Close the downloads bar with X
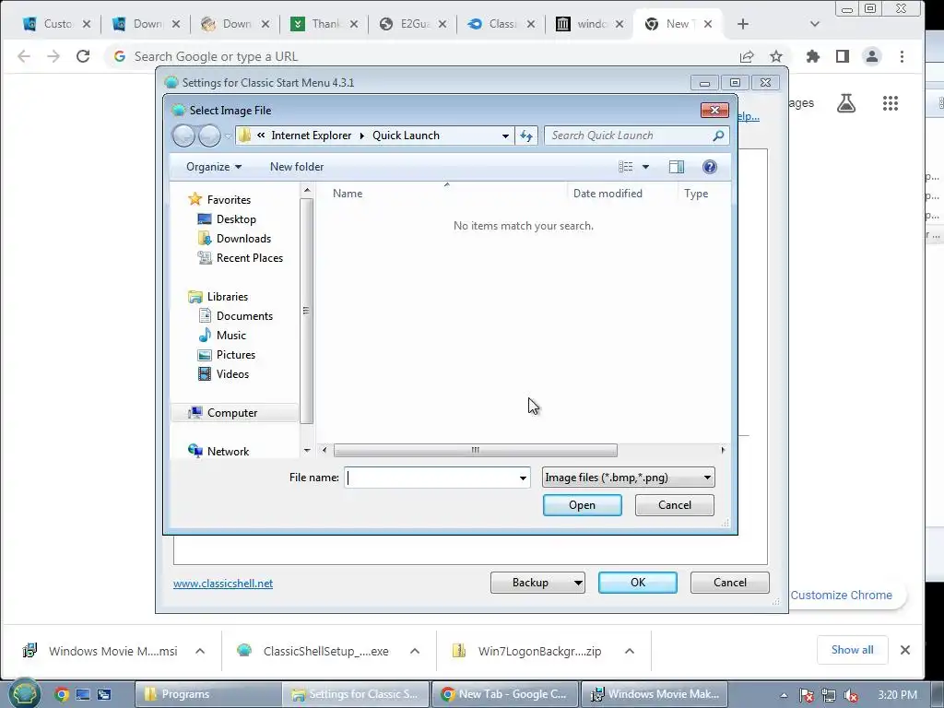The image size is (944, 708). 905,650
